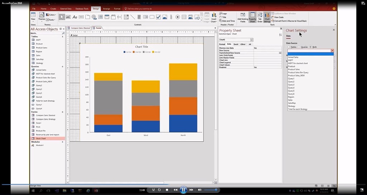Sort Property Sheet properties alphabetically
367x195 pixels.
[280, 35]
